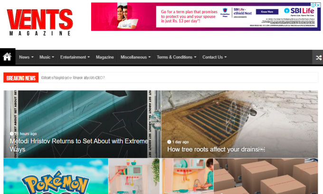Viewport: 323px width, 194px height.
Task: Click Know More button in ad
Action: pyautogui.click(x=267, y=12)
